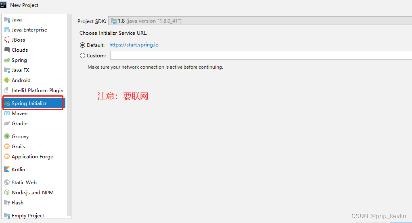Select 'Gradle' project type
This screenshot has width=412, height=223.
[x=33, y=123]
